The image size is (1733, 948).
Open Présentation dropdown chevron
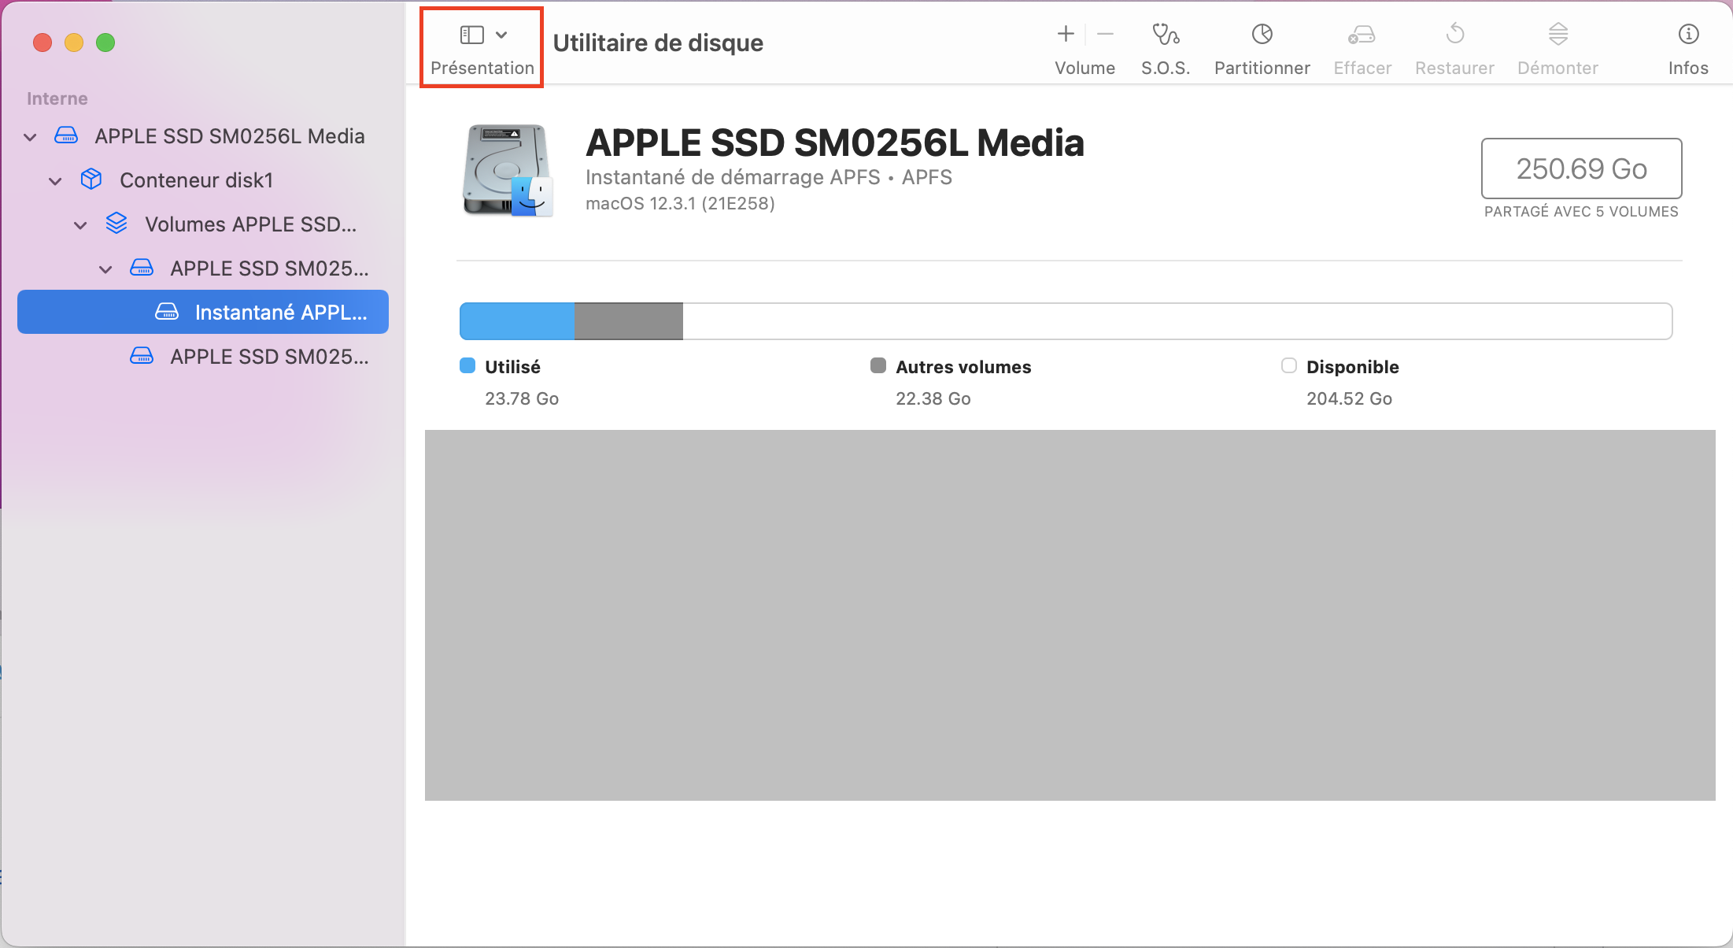click(x=501, y=35)
